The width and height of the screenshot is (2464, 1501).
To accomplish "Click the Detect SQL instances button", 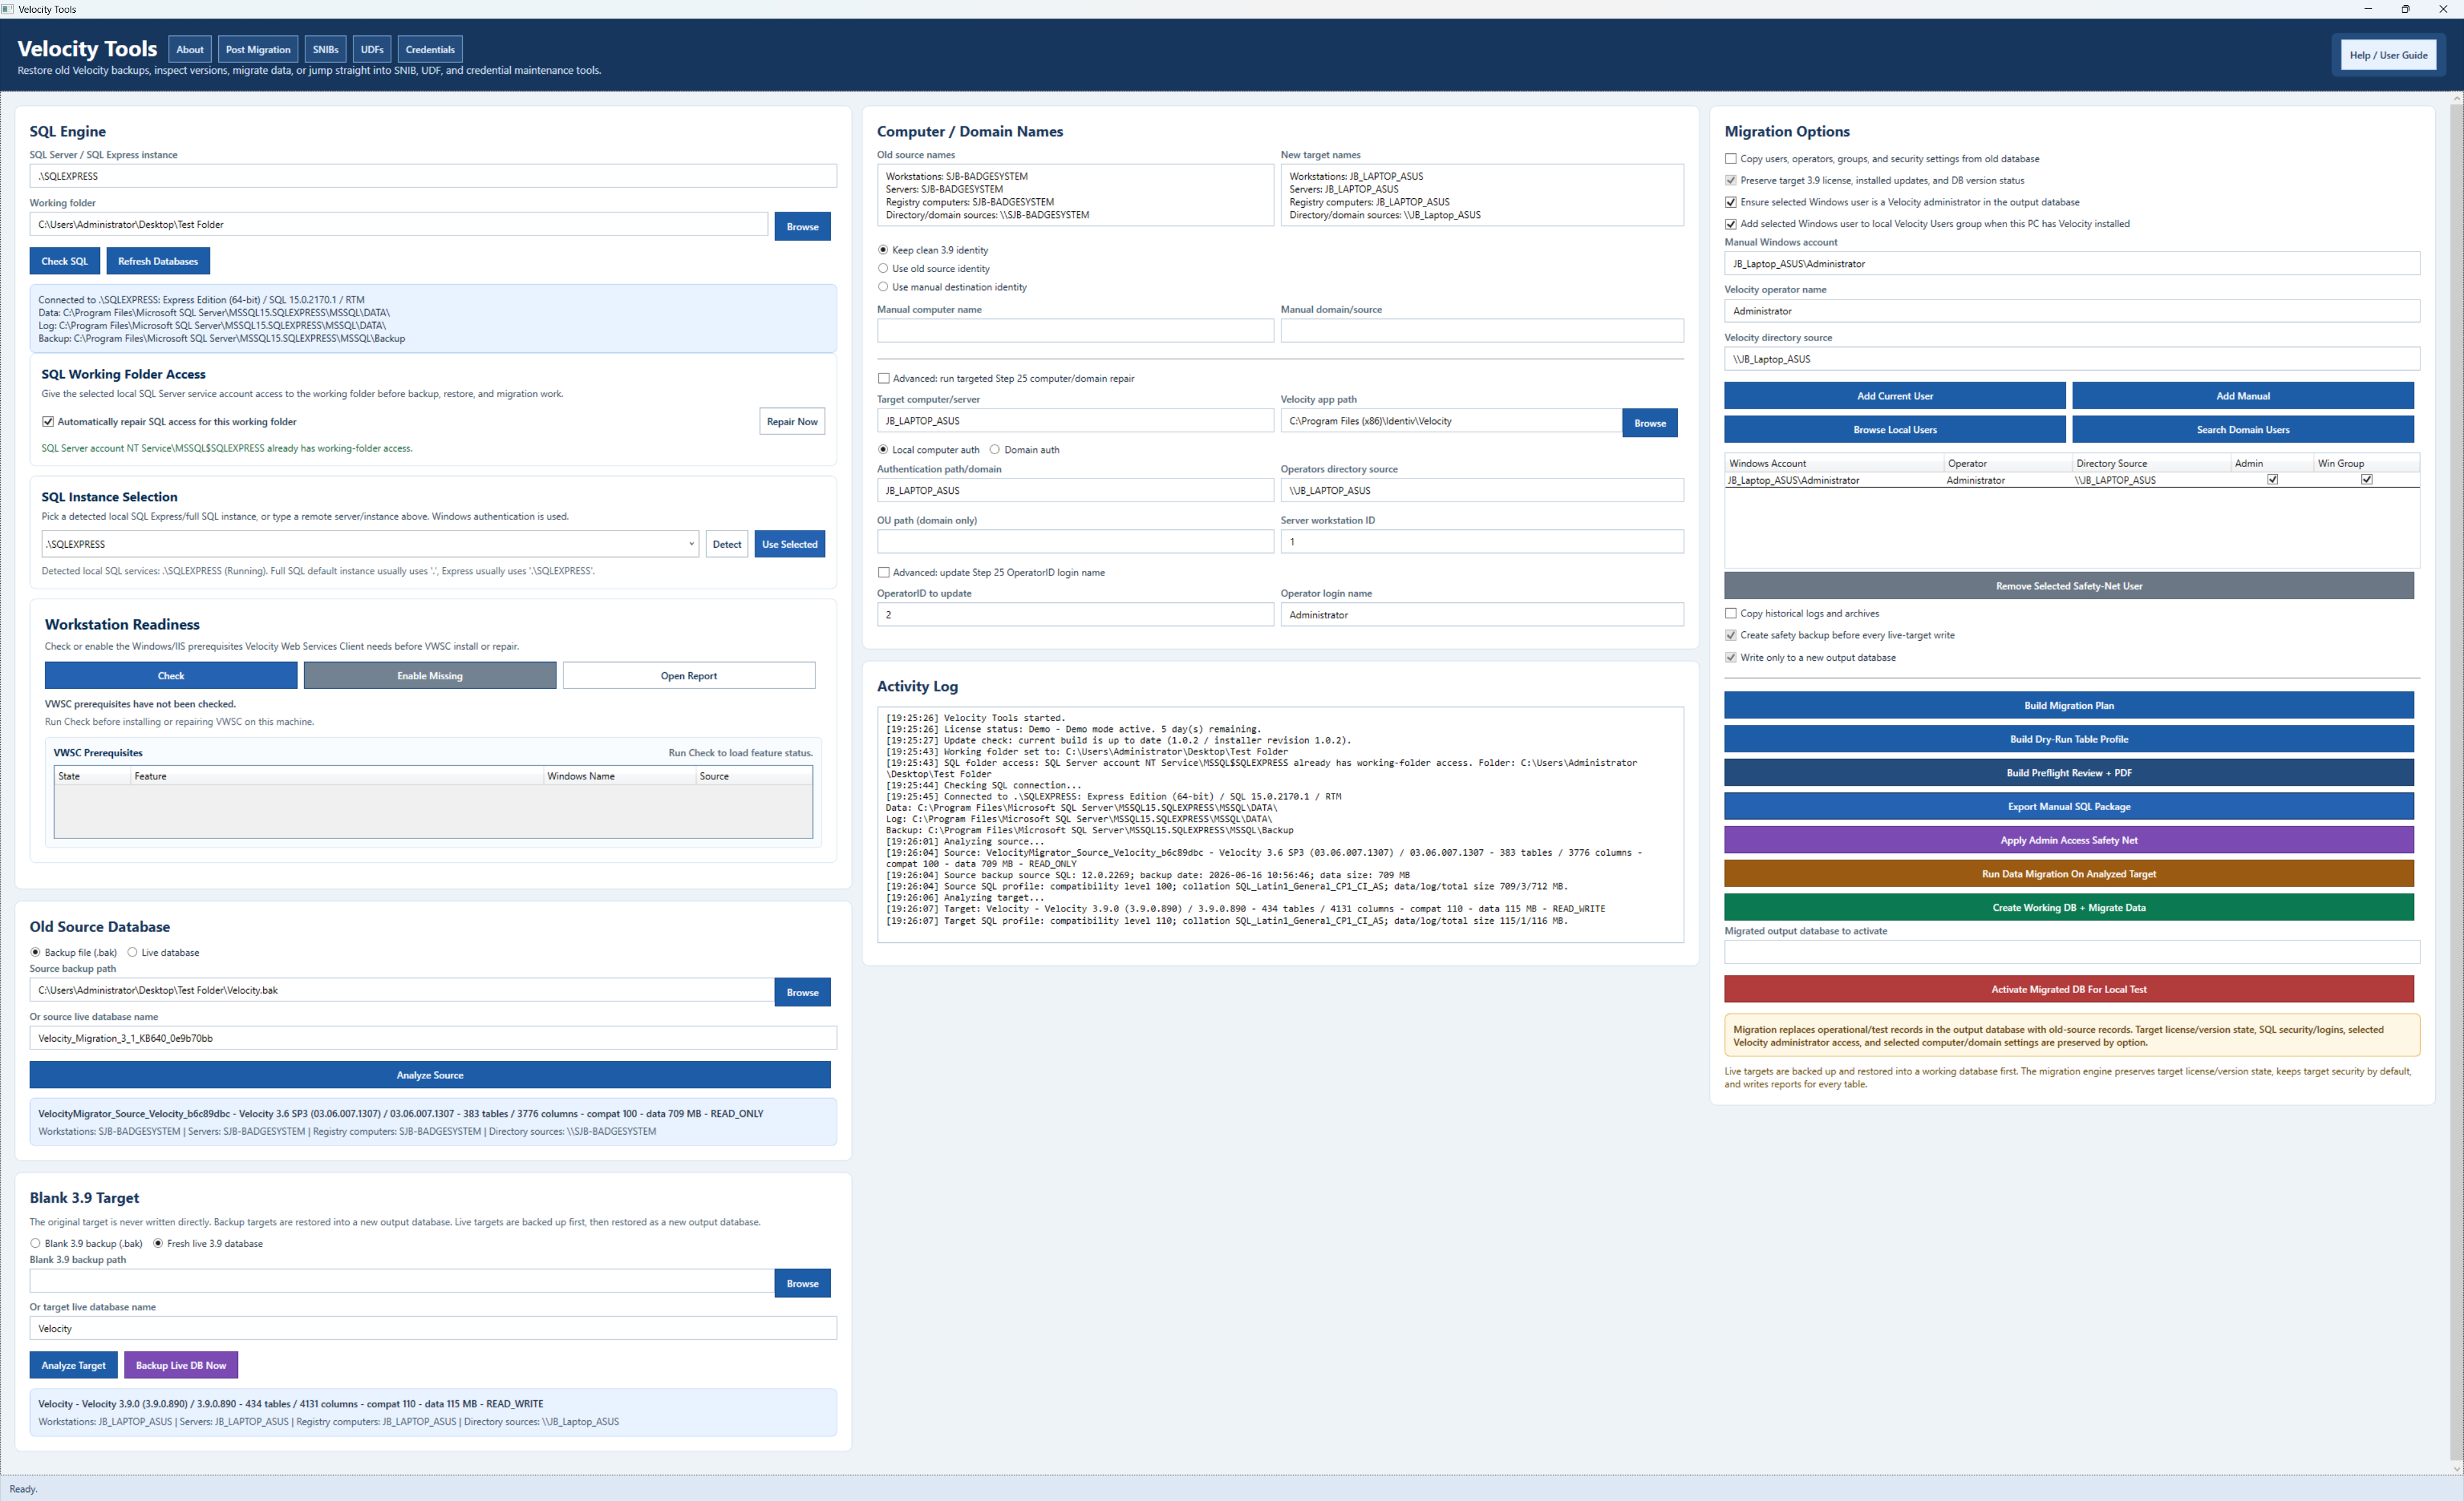I will [727, 545].
